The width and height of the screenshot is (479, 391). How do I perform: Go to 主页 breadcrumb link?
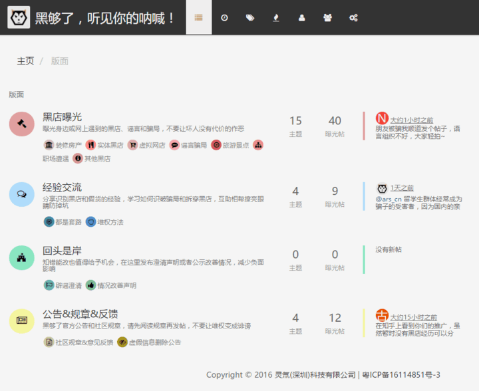coord(25,61)
